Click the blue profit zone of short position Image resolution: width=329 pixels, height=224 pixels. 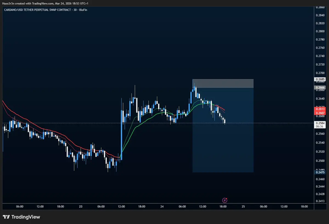[x=223, y=130]
